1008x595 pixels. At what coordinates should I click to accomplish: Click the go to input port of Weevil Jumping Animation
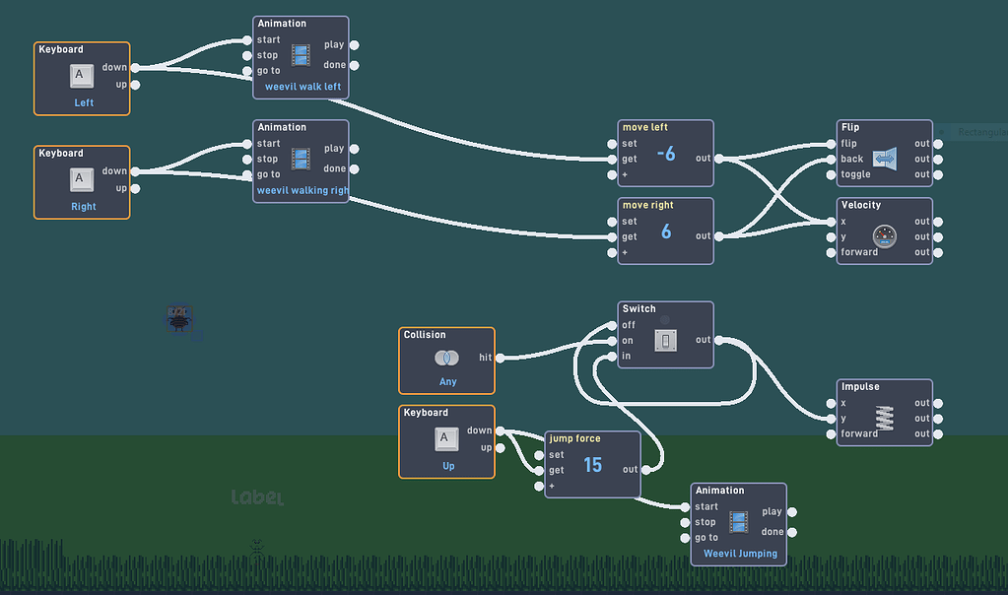(685, 538)
